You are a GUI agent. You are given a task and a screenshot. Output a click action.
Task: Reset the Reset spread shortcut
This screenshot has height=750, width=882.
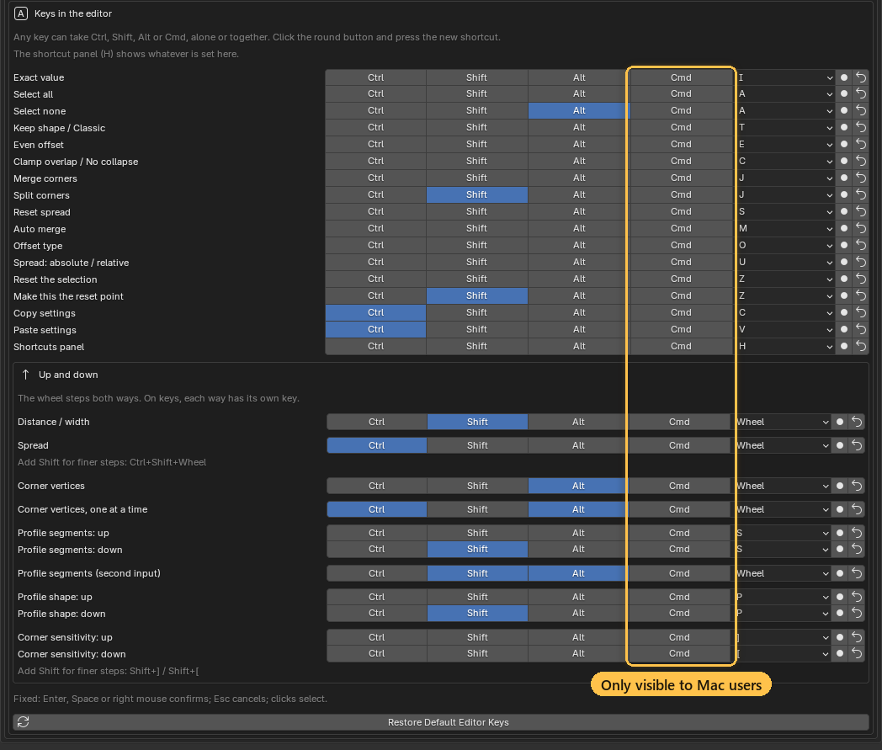click(861, 211)
